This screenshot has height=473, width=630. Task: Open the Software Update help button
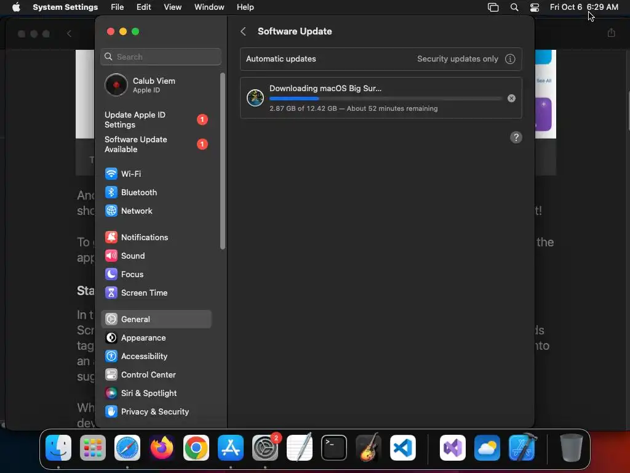[x=516, y=137]
